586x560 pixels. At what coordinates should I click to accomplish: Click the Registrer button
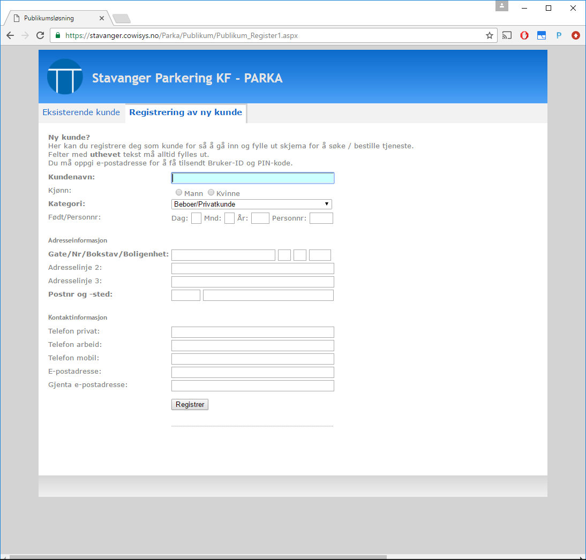point(190,405)
